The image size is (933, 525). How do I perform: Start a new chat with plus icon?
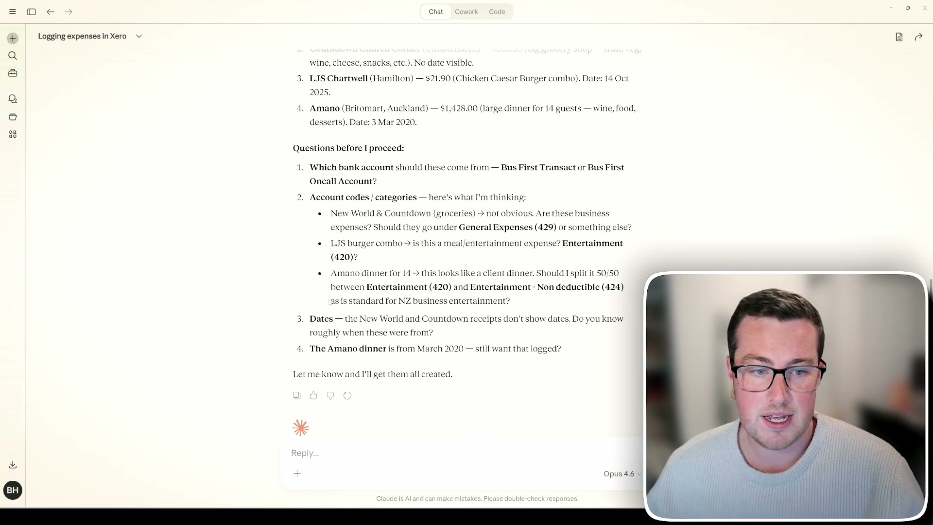point(13,38)
